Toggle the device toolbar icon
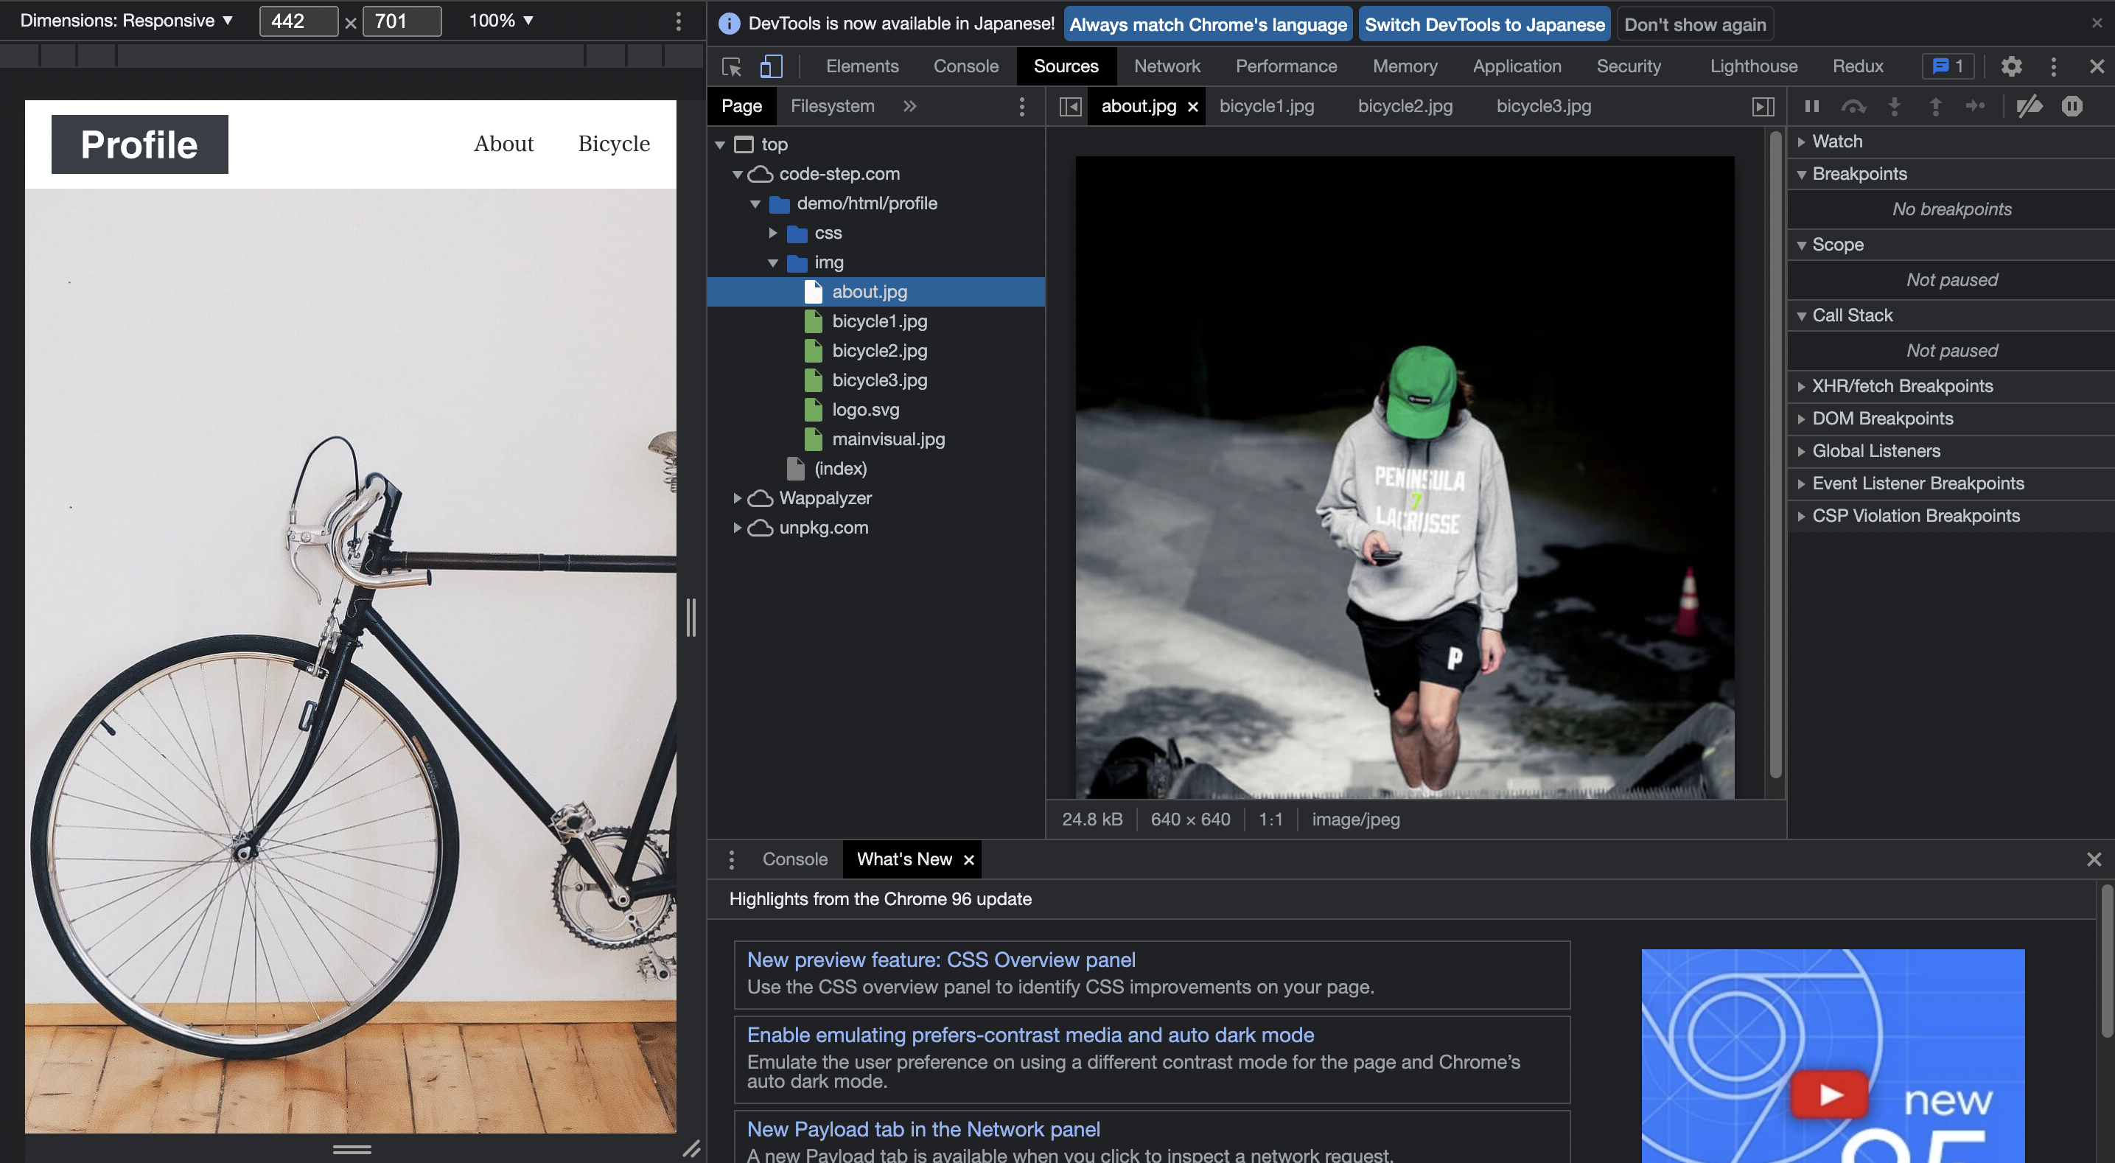The width and height of the screenshot is (2115, 1163). (x=770, y=66)
